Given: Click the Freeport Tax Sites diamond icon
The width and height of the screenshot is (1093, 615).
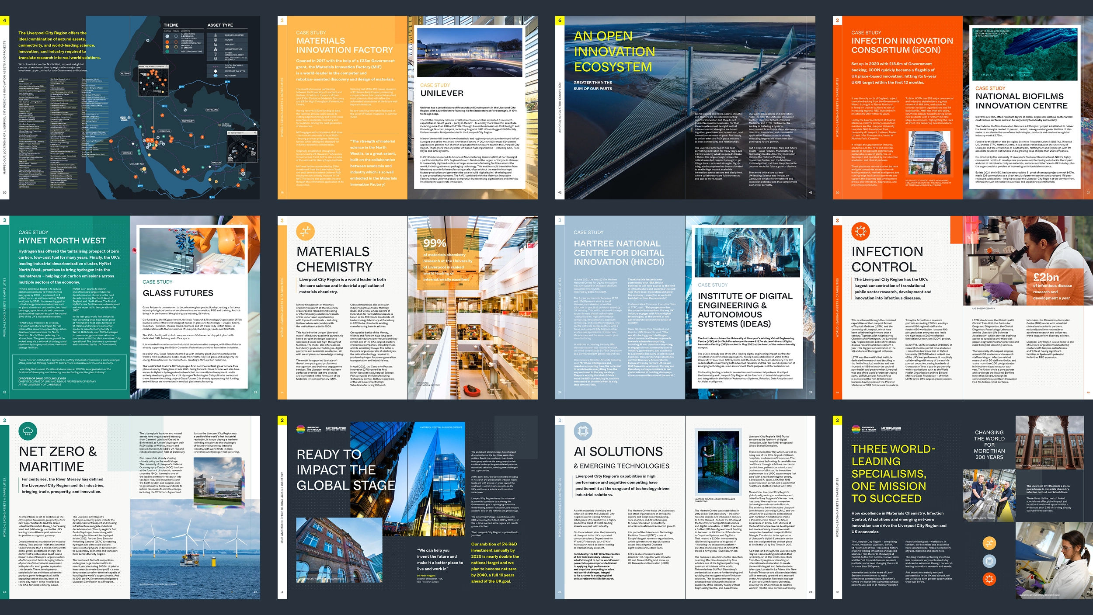Looking at the screenshot, I should click(x=216, y=71).
